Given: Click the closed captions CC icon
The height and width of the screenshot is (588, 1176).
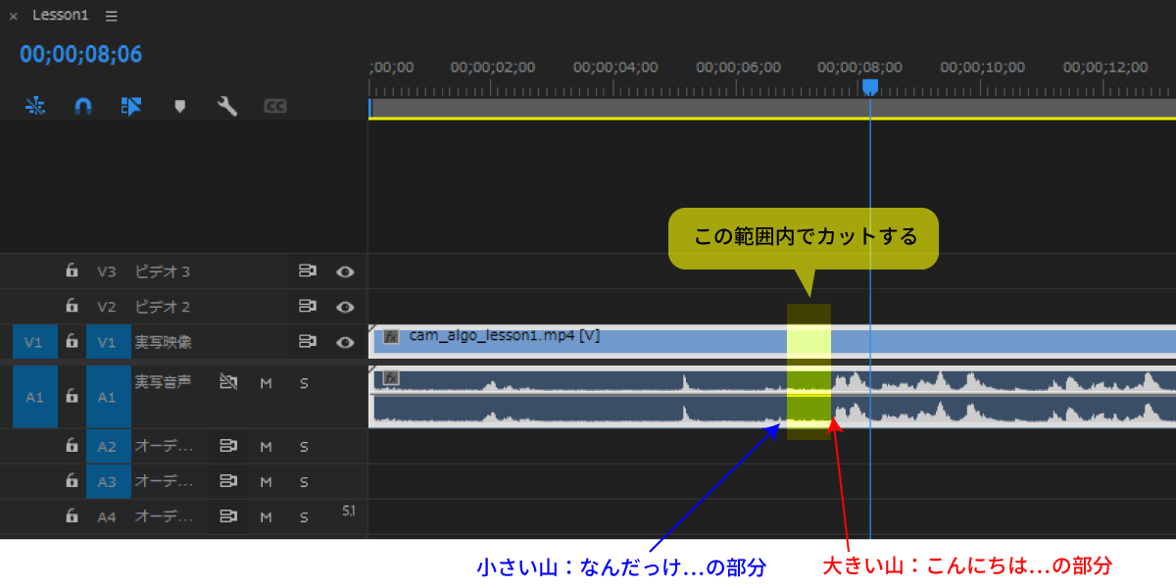Looking at the screenshot, I should coord(275,106).
